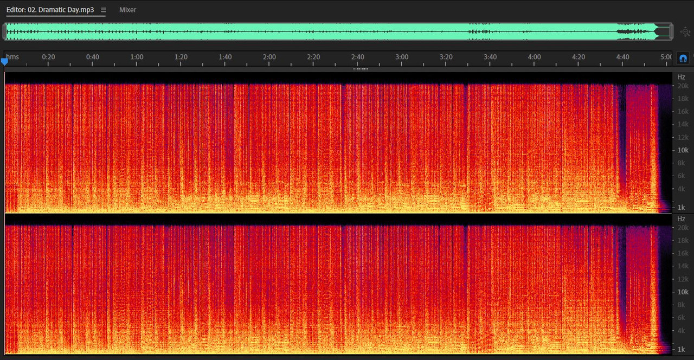Click the 10k label on upper channel frequency scale
This screenshot has width=694, height=360.
click(x=683, y=150)
